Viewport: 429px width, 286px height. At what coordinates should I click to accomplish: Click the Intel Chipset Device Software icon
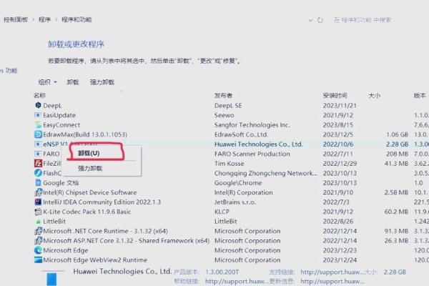click(x=38, y=192)
